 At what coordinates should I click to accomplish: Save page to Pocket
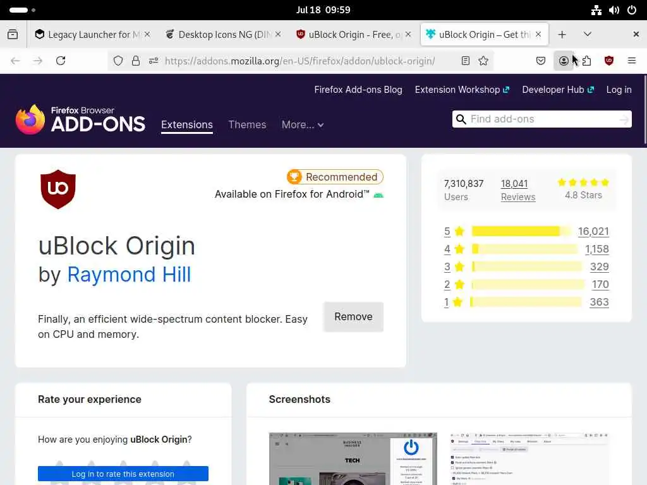pyautogui.click(x=541, y=61)
